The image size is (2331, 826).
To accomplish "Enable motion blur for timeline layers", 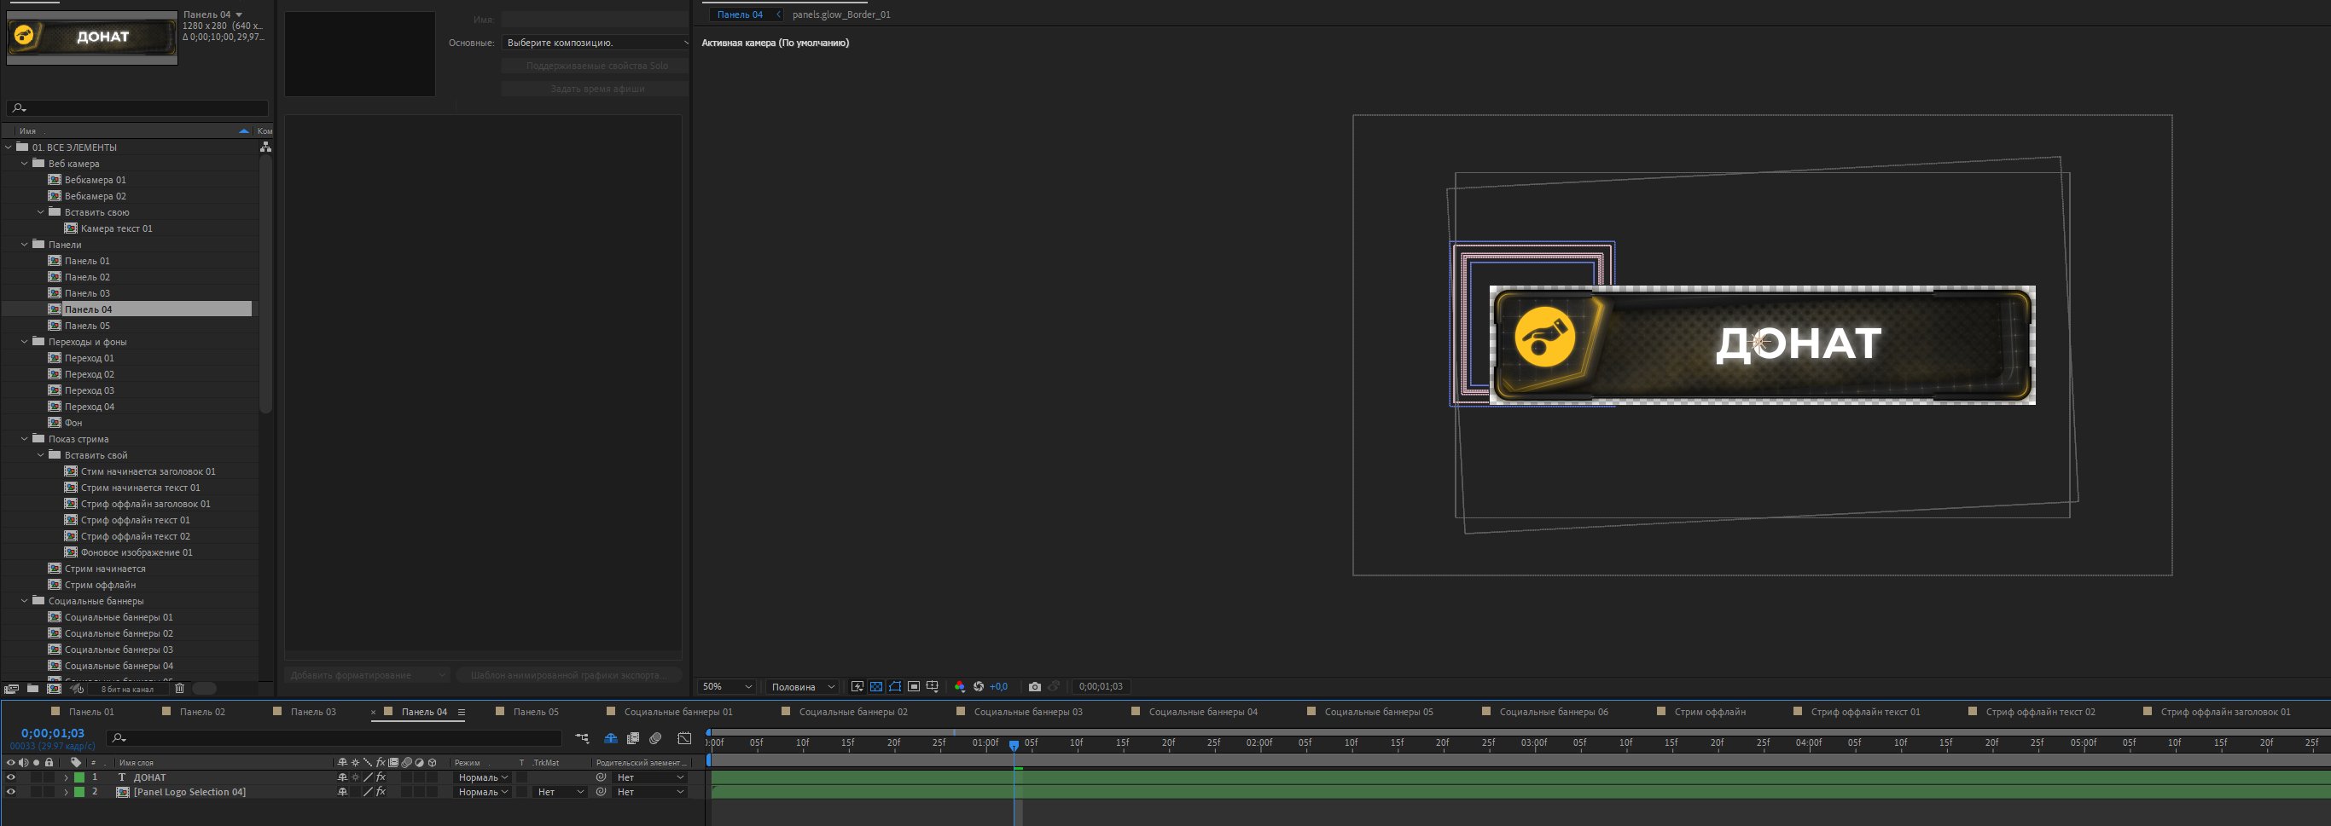I will (655, 738).
